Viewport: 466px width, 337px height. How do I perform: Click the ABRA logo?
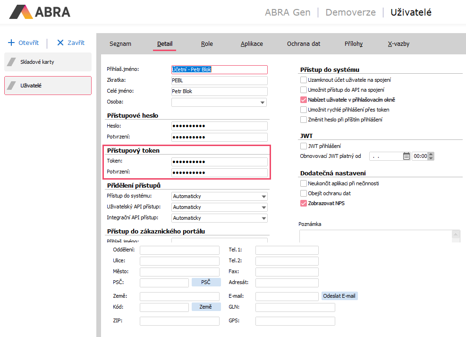coord(40,12)
